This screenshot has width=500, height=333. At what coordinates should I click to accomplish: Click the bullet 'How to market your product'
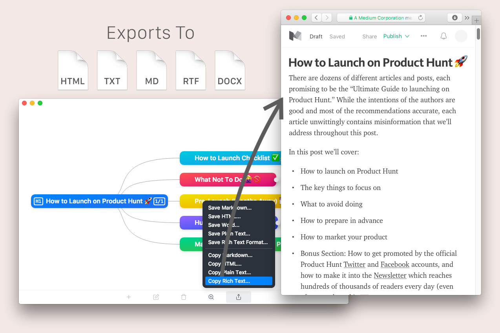(344, 237)
